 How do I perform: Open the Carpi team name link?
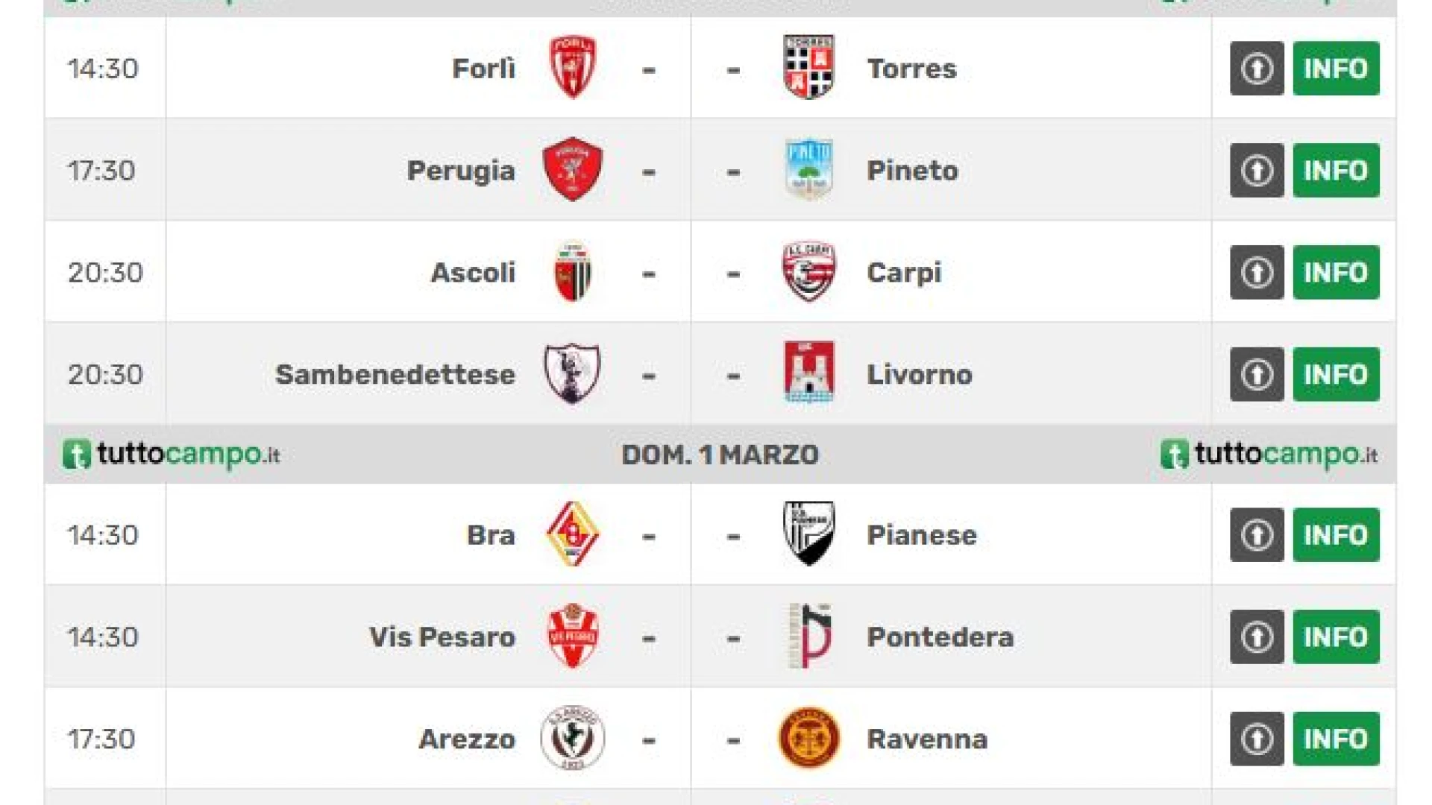click(904, 273)
